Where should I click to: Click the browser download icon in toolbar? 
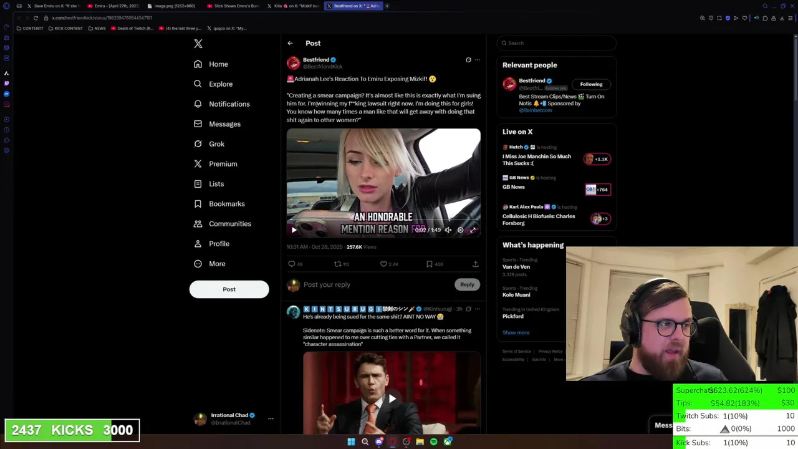point(782,18)
